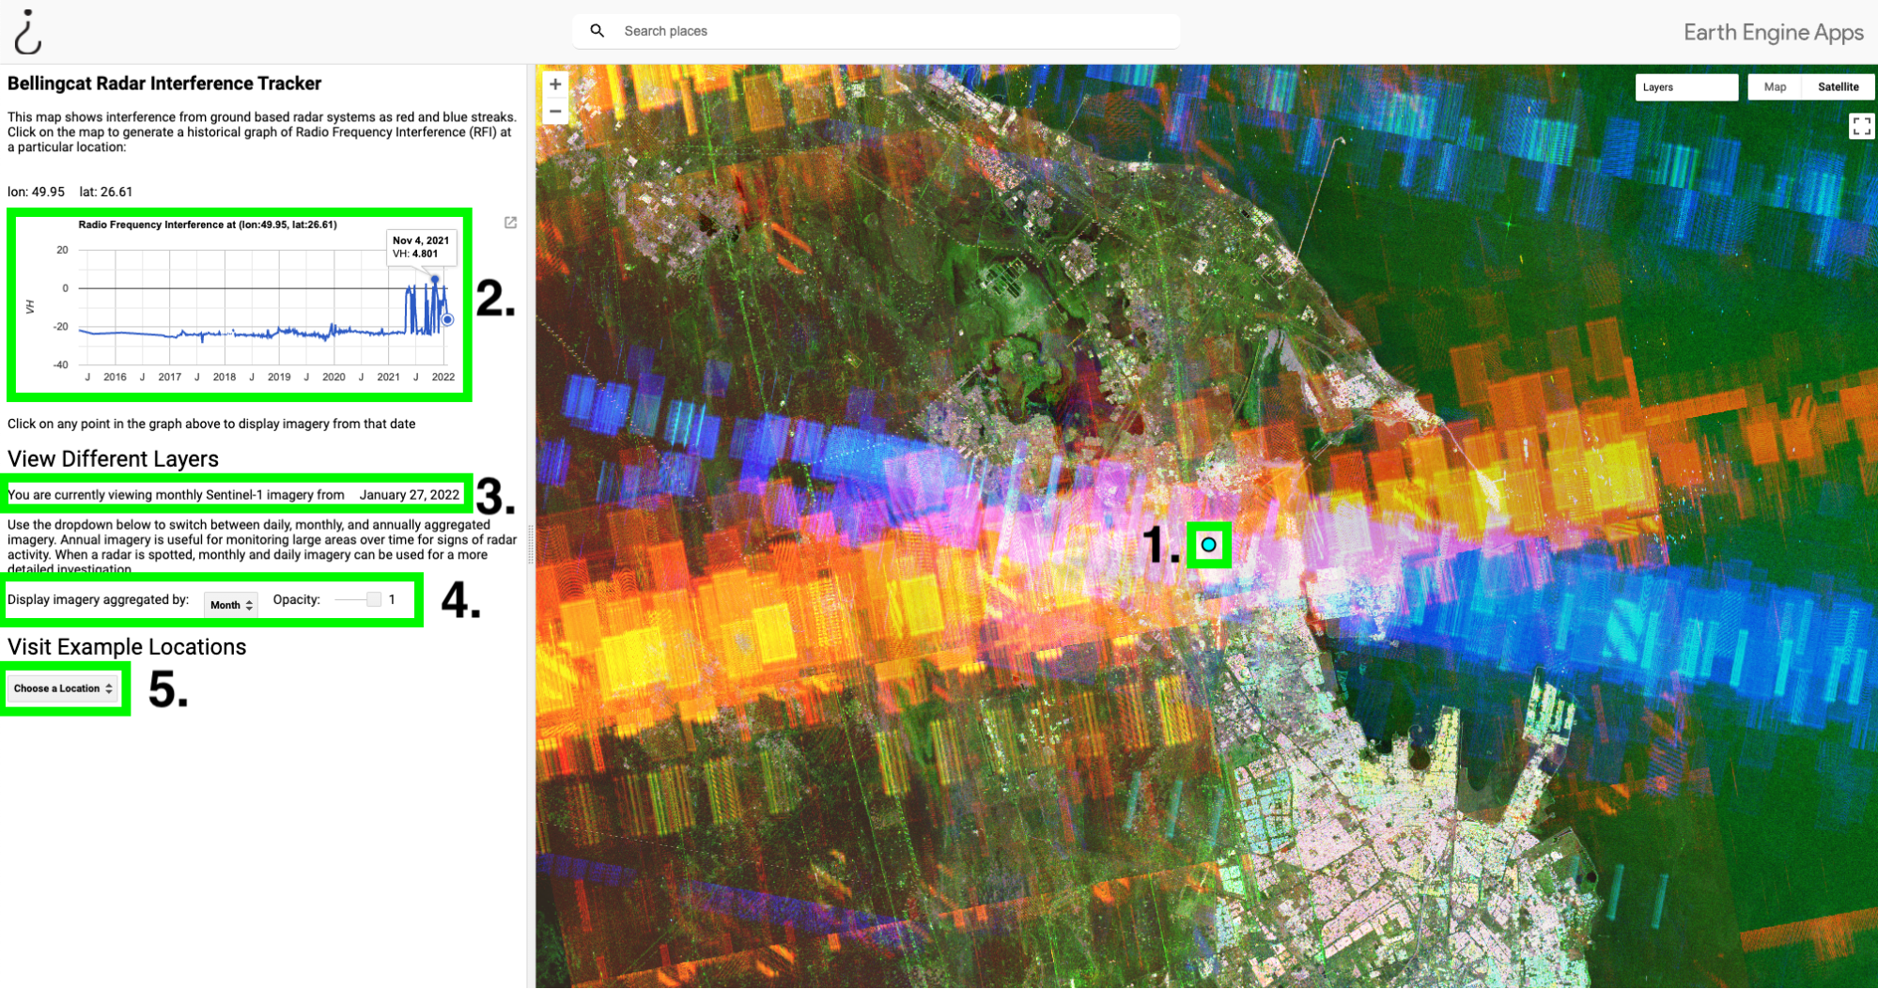Click the search magnifier icon
This screenshot has height=989, width=1878.
click(x=597, y=31)
